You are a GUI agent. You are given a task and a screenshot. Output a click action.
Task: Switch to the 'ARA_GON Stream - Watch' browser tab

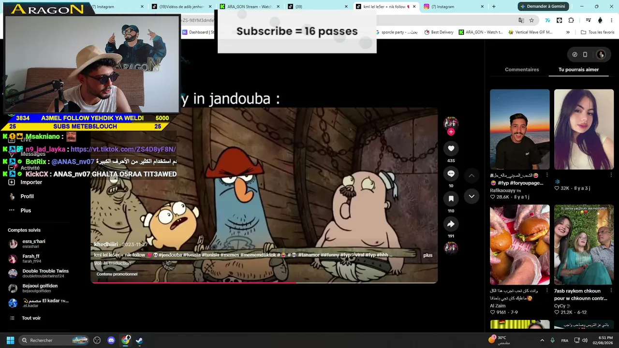[x=250, y=7]
